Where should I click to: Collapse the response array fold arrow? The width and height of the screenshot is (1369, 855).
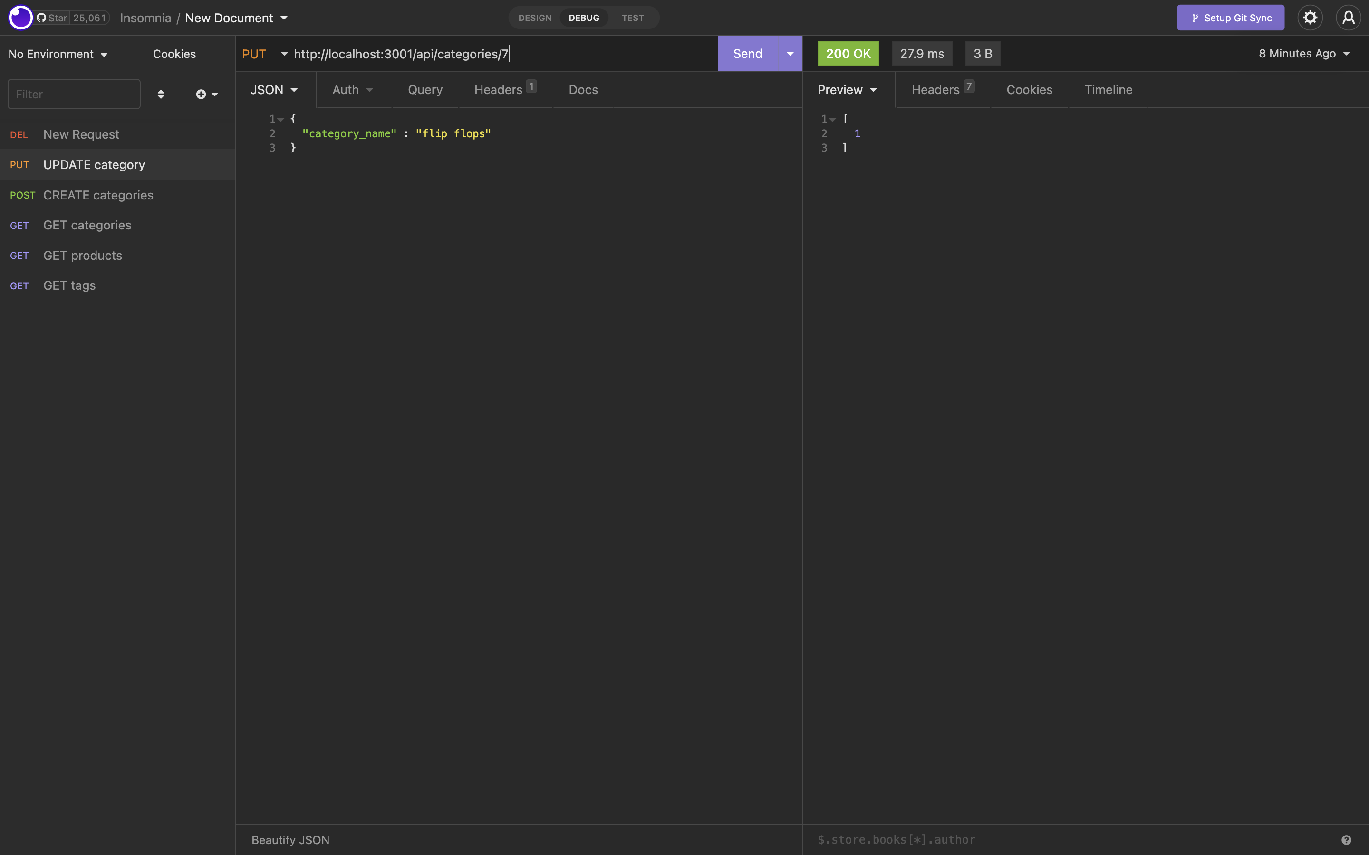pos(833,119)
